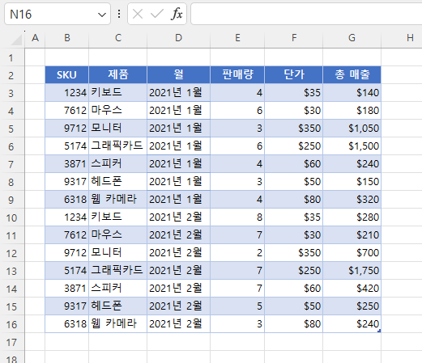Select $1,050 total cell
Viewport: 422px width, 363px height.
click(x=352, y=129)
